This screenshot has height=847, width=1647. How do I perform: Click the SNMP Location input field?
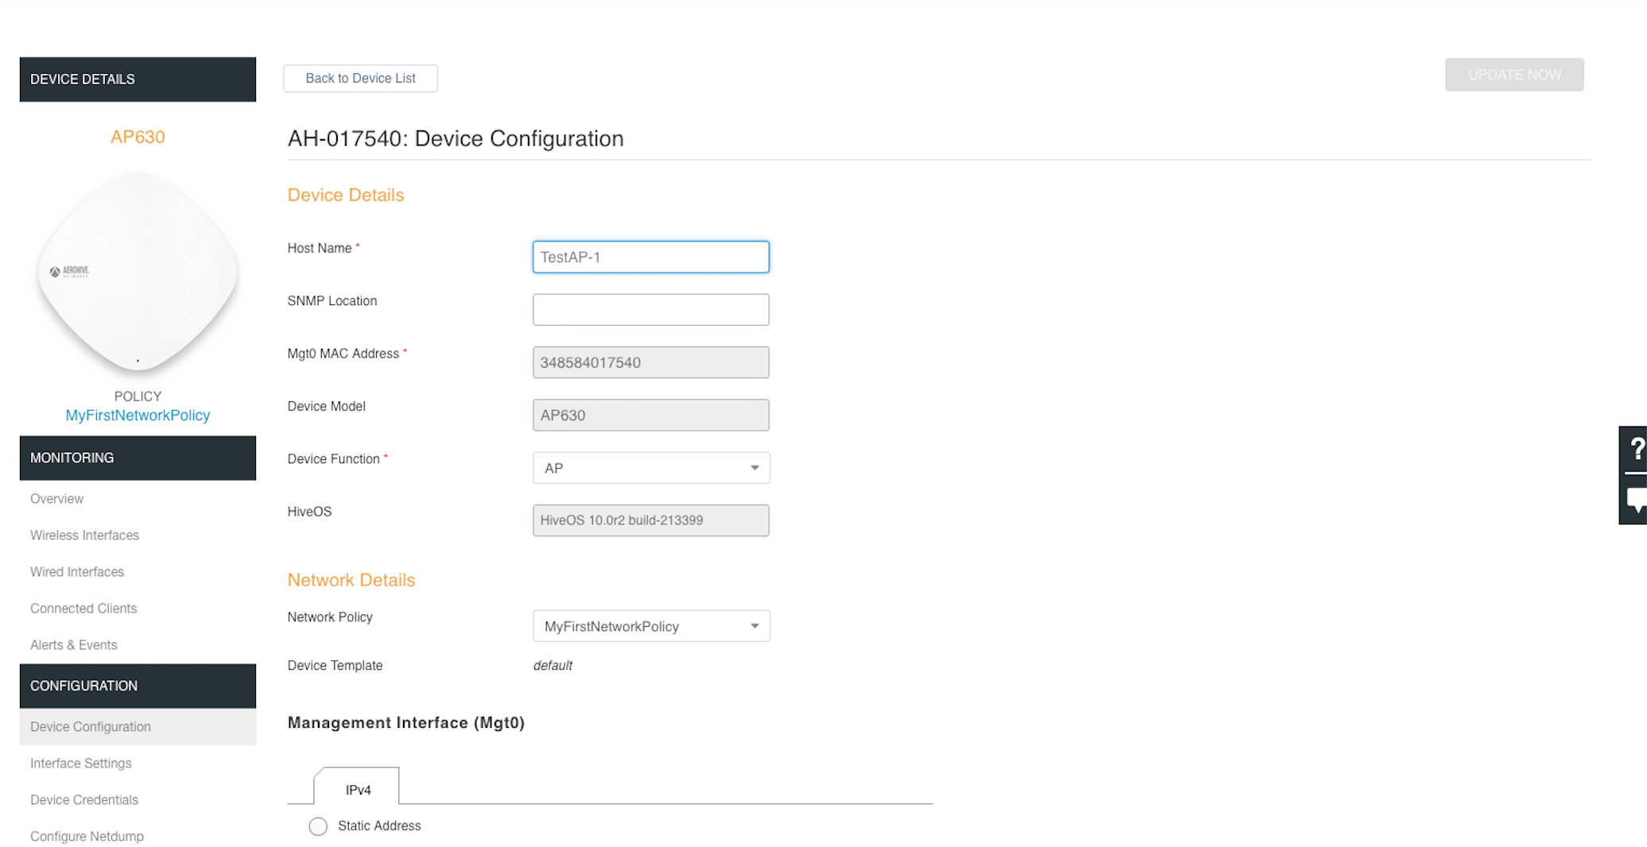coord(651,310)
